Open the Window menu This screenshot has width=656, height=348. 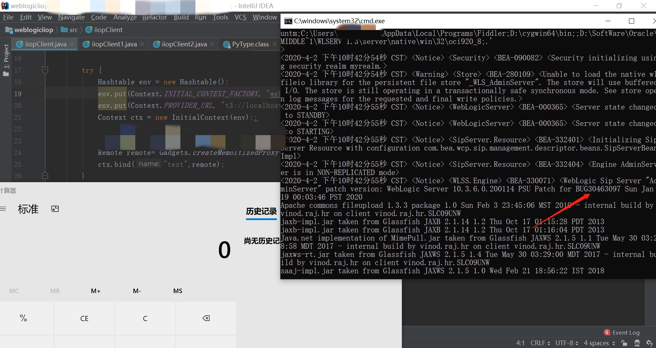tap(265, 17)
